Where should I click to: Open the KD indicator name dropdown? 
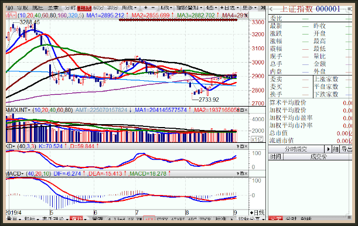click(x=11, y=146)
